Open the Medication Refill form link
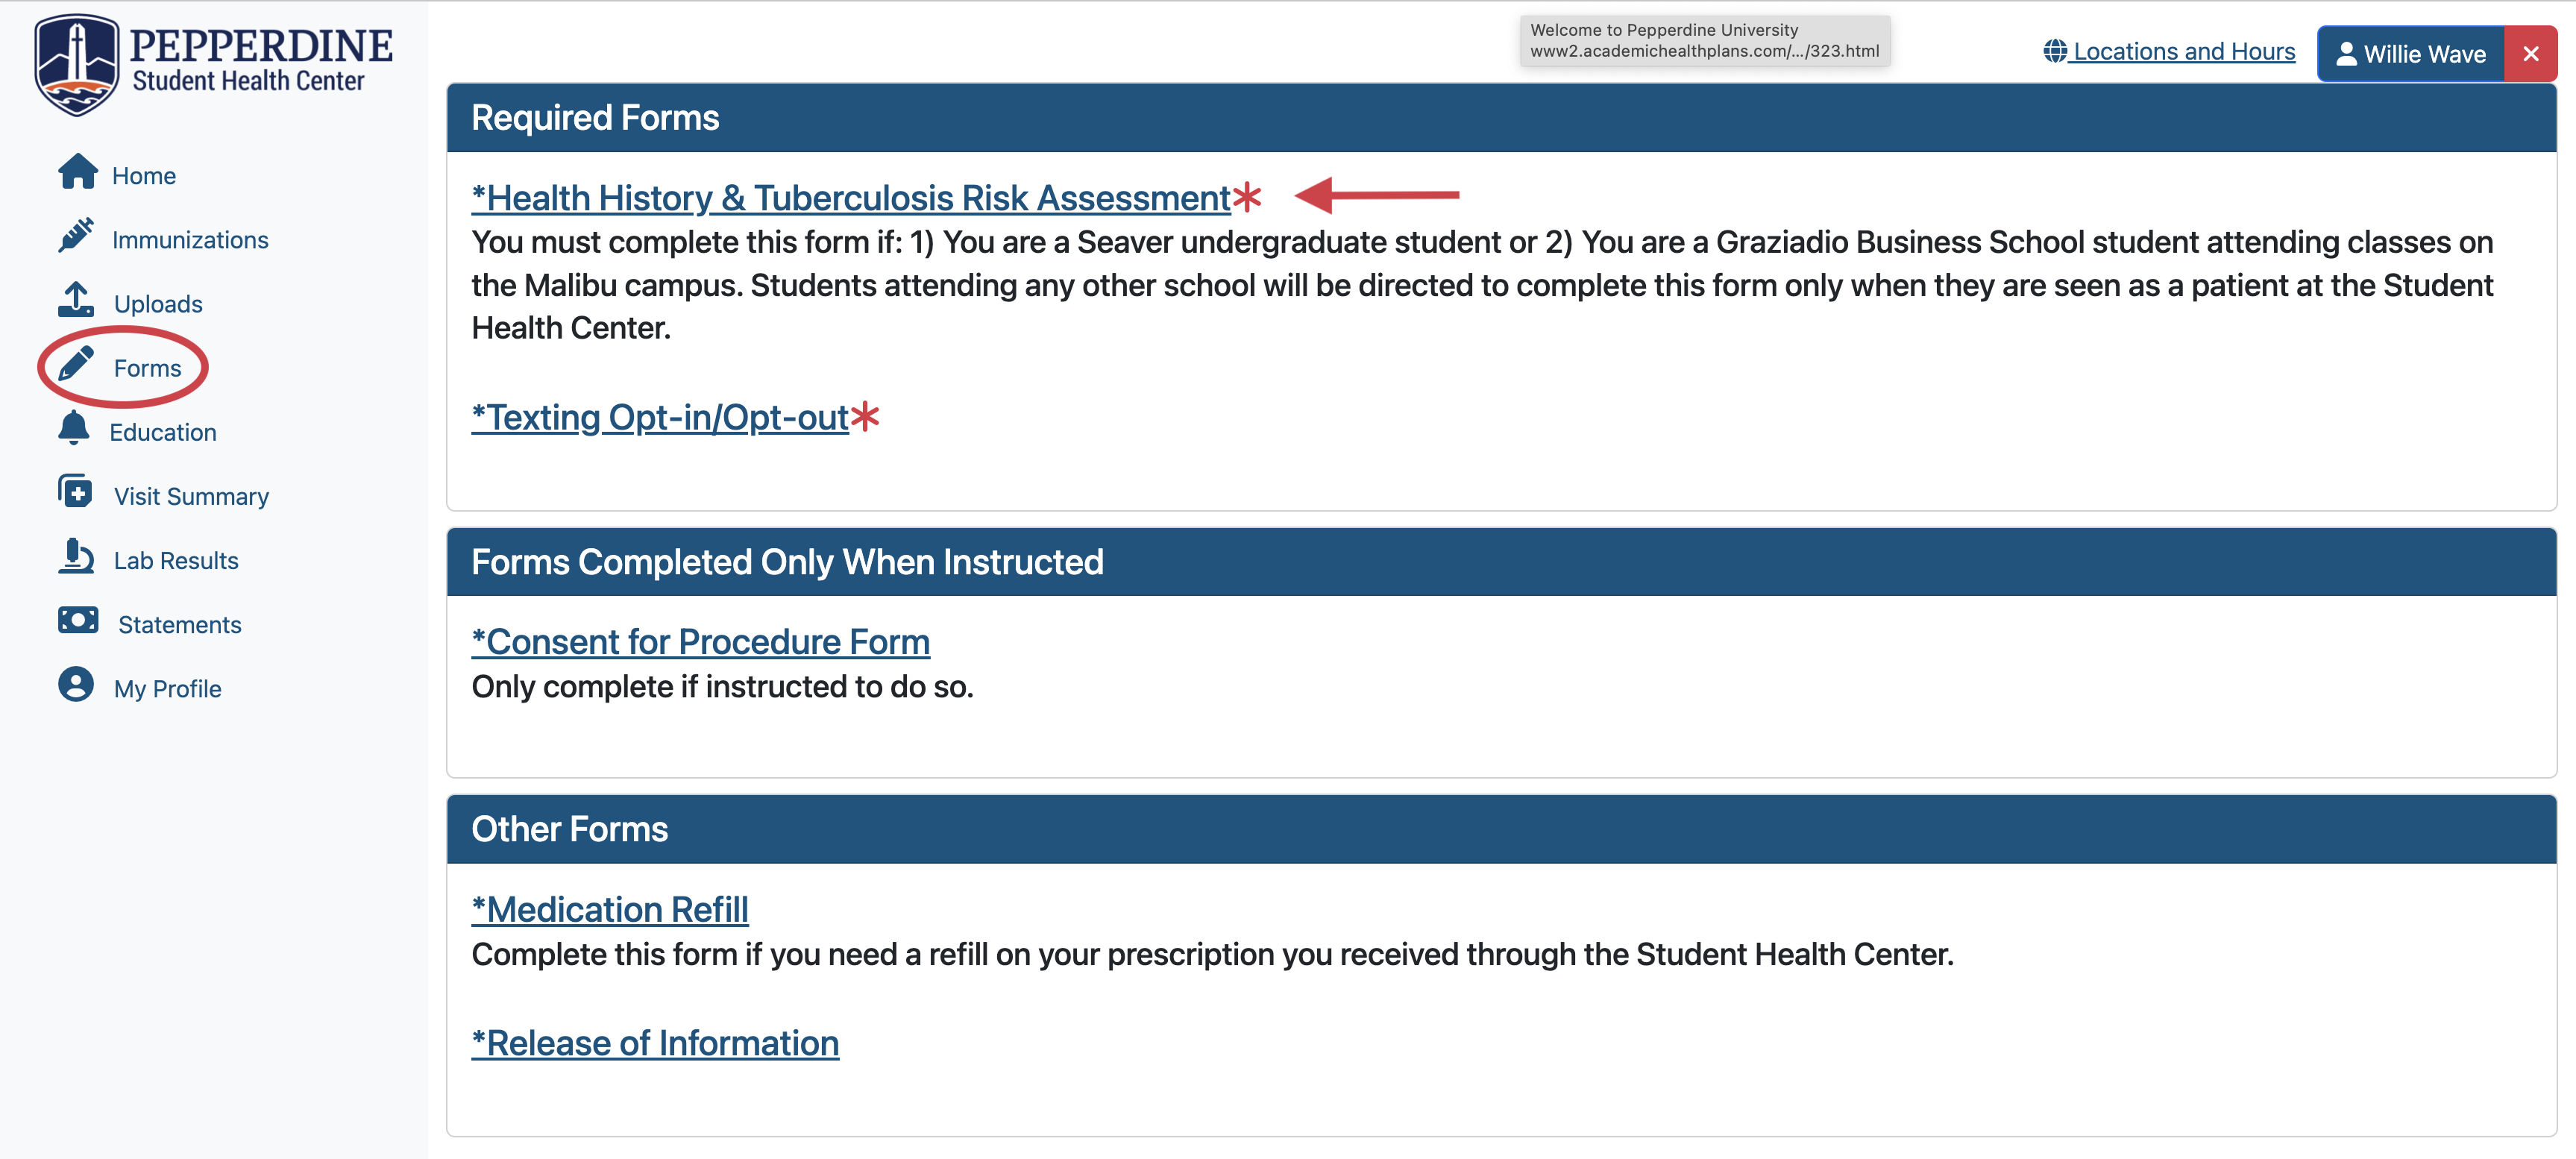The width and height of the screenshot is (2576, 1159). click(610, 910)
